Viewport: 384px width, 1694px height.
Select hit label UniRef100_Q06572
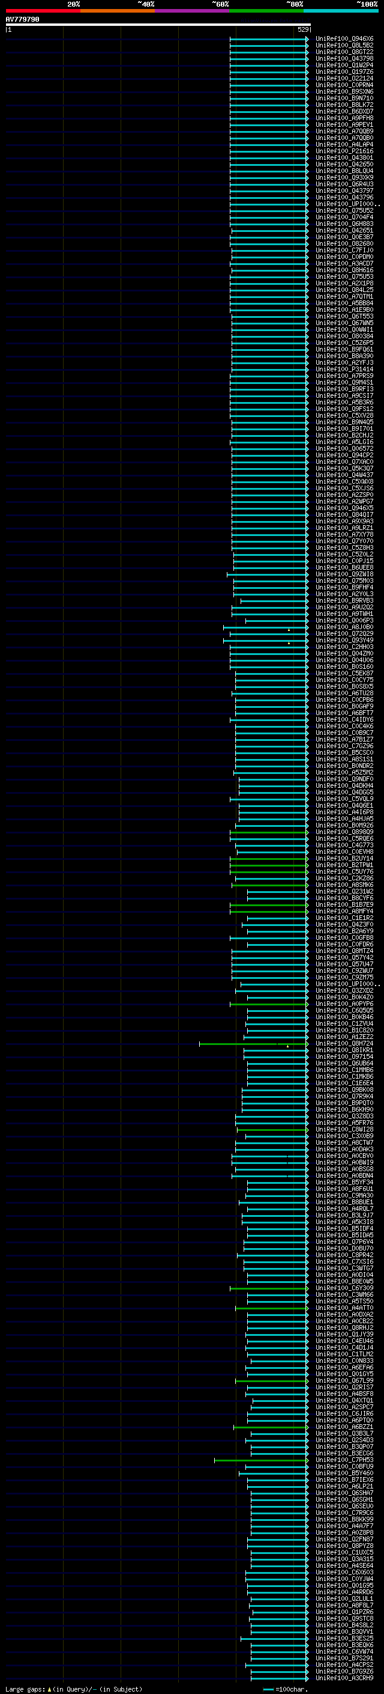point(344,448)
